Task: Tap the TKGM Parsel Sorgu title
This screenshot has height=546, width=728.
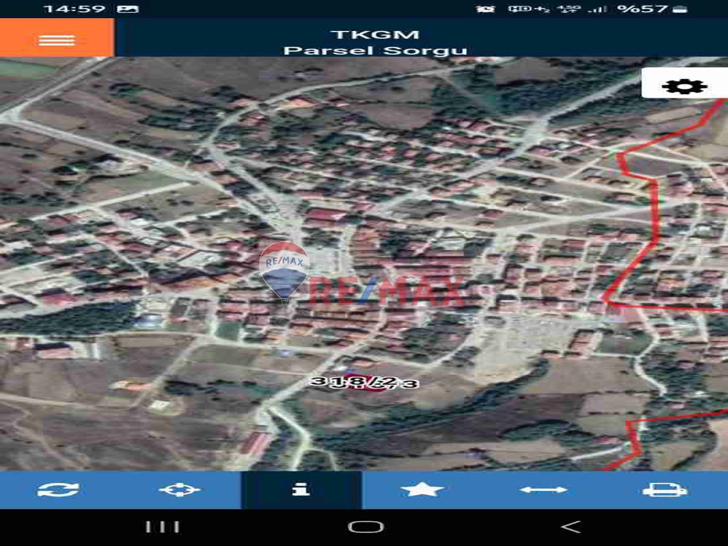Action: [x=375, y=42]
